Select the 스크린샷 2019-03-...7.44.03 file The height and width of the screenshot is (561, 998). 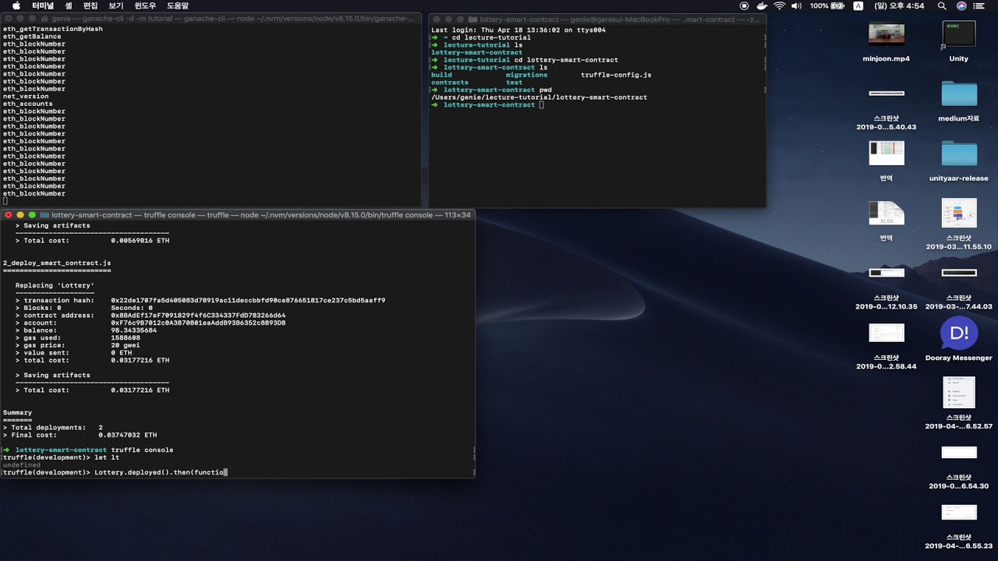tap(958, 273)
